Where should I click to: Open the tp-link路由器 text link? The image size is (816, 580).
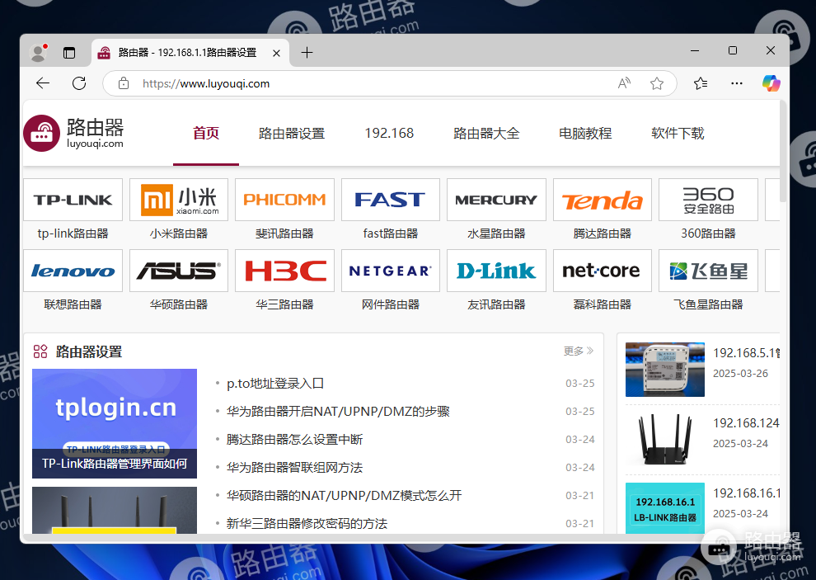[x=73, y=233]
